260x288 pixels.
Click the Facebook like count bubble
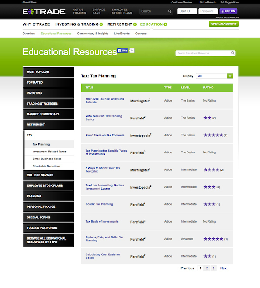point(132,51)
